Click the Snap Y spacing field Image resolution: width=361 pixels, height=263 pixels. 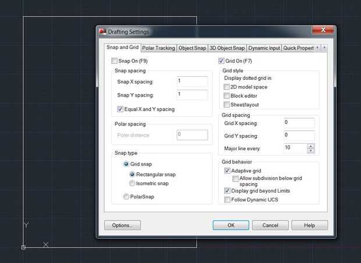pyautogui.click(x=192, y=95)
